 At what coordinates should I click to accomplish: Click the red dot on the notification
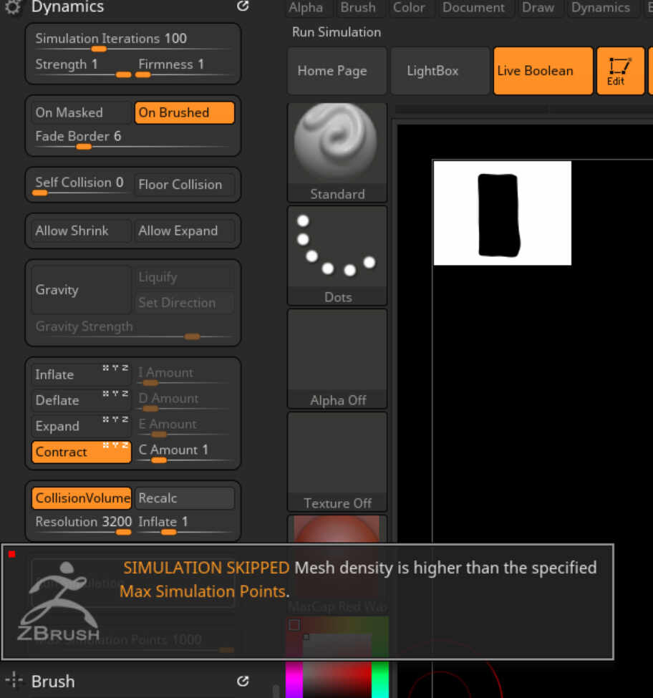pyautogui.click(x=12, y=554)
